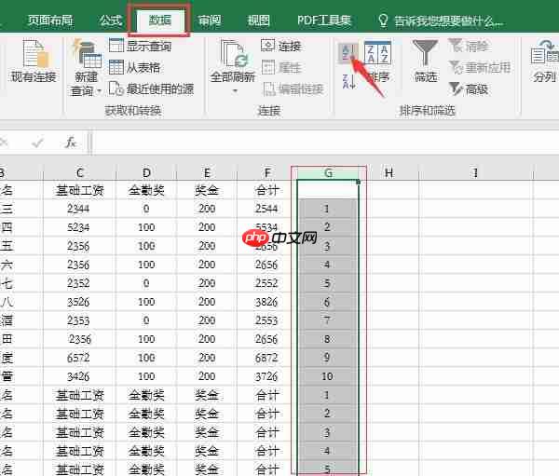The height and width of the screenshot is (476, 559).
Task: Open the 页面布局 ribbon tab
Action: point(50,20)
